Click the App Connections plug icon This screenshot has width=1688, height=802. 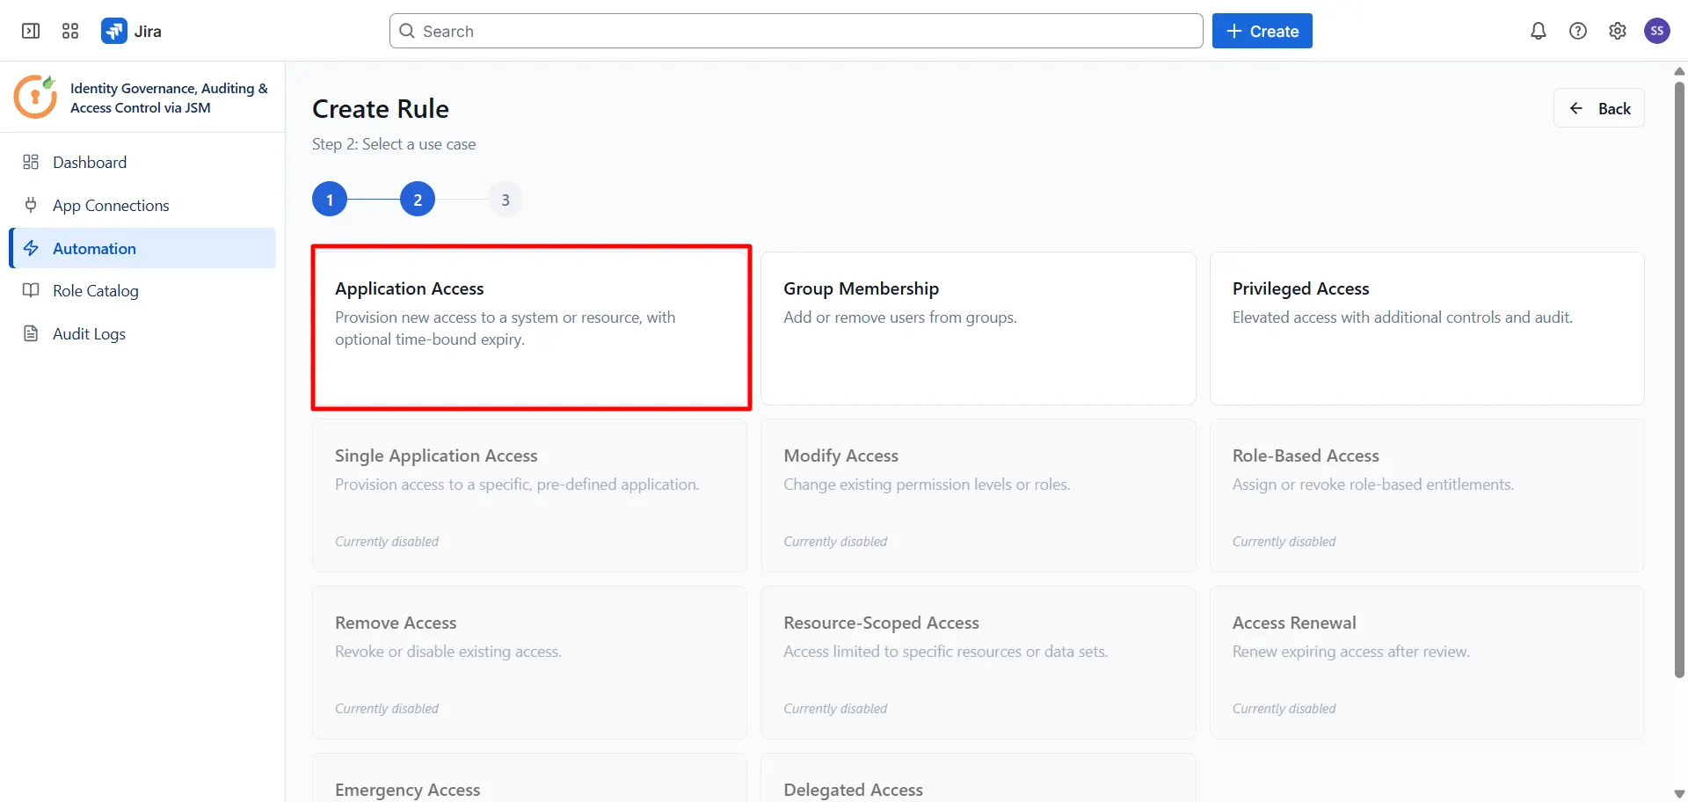click(31, 205)
